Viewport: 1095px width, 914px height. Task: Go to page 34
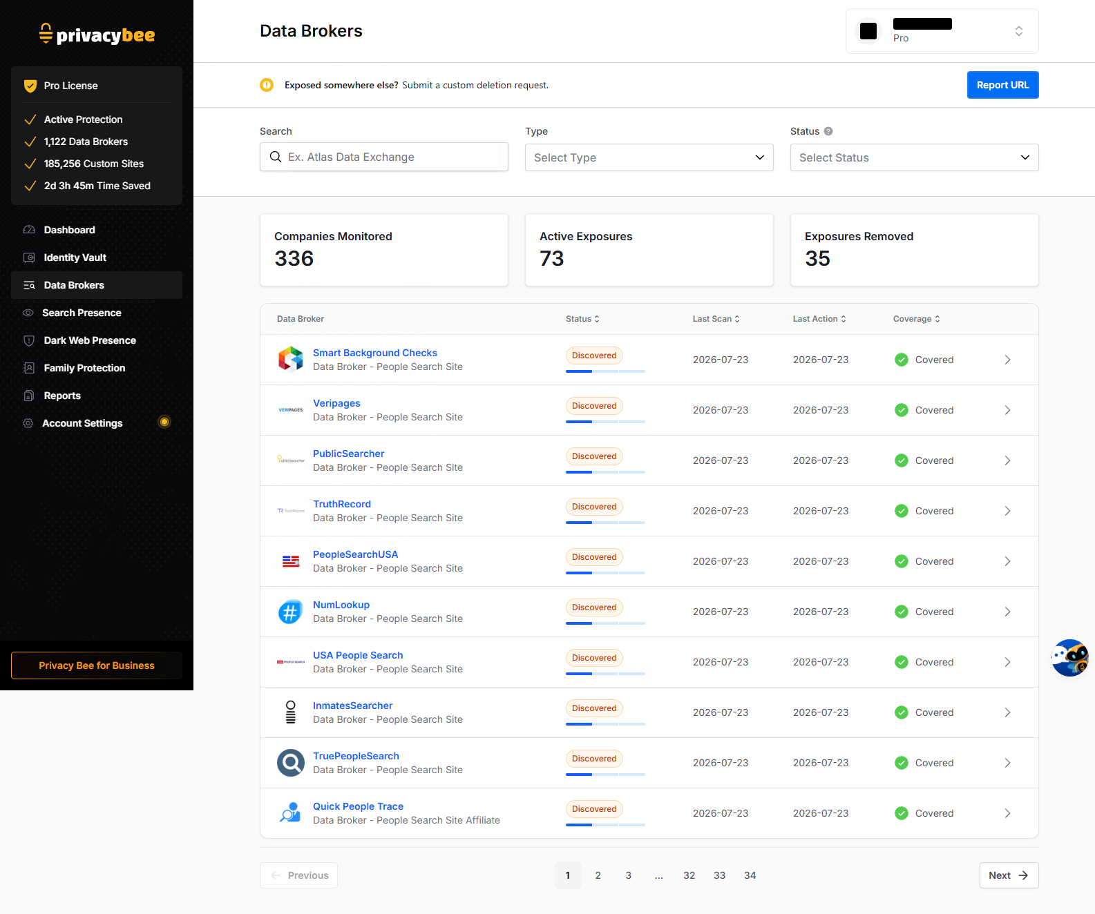[x=750, y=875]
